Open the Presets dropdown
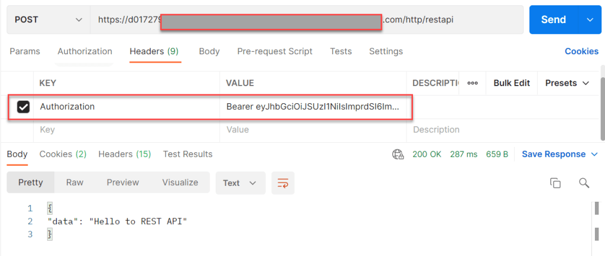The image size is (605, 256). (x=567, y=83)
